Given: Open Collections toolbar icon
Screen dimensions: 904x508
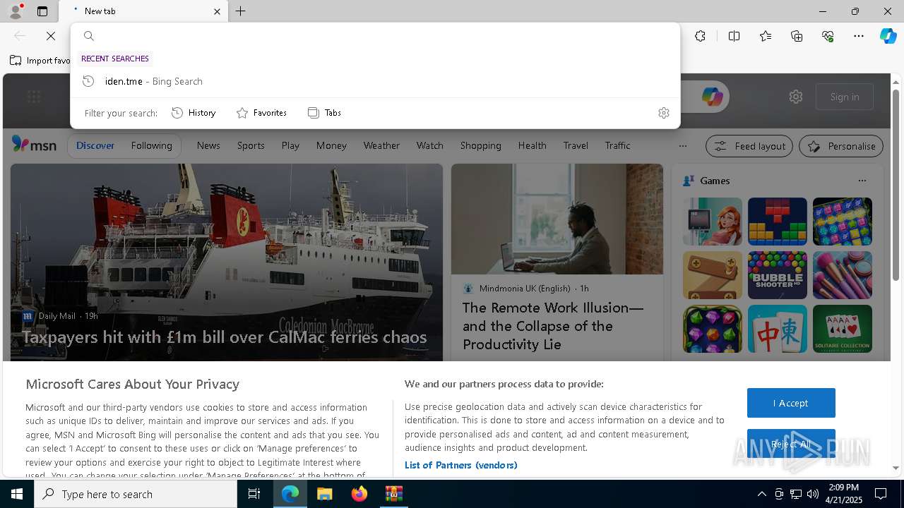Looking at the screenshot, I should click(x=797, y=36).
